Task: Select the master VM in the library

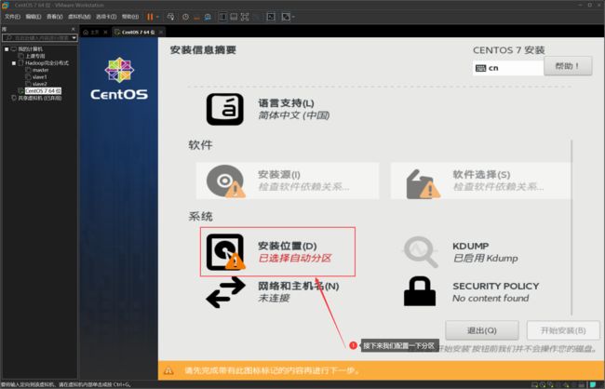Action: click(x=41, y=70)
